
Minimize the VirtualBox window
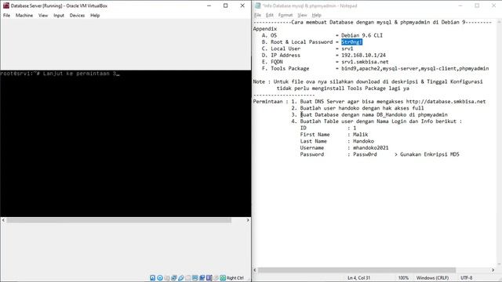click(209, 5)
